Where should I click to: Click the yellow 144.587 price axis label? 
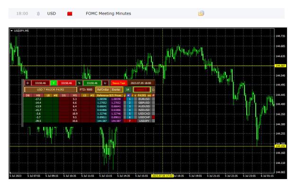pyautogui.click(x=280, y=66)
